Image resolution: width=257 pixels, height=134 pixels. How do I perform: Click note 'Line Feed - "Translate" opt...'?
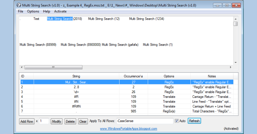coord(212,101)
